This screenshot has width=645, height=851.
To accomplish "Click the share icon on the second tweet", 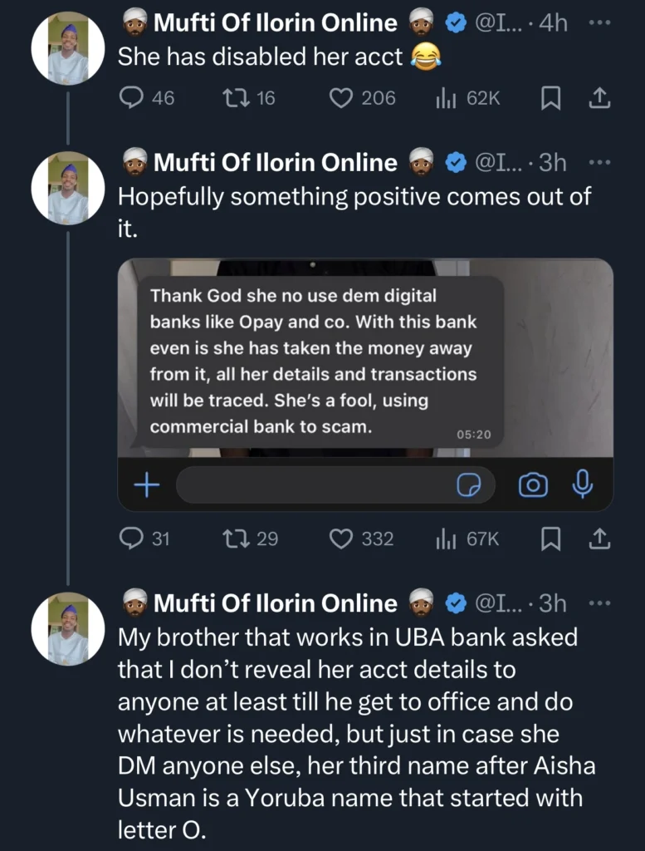I will (599, 539).
